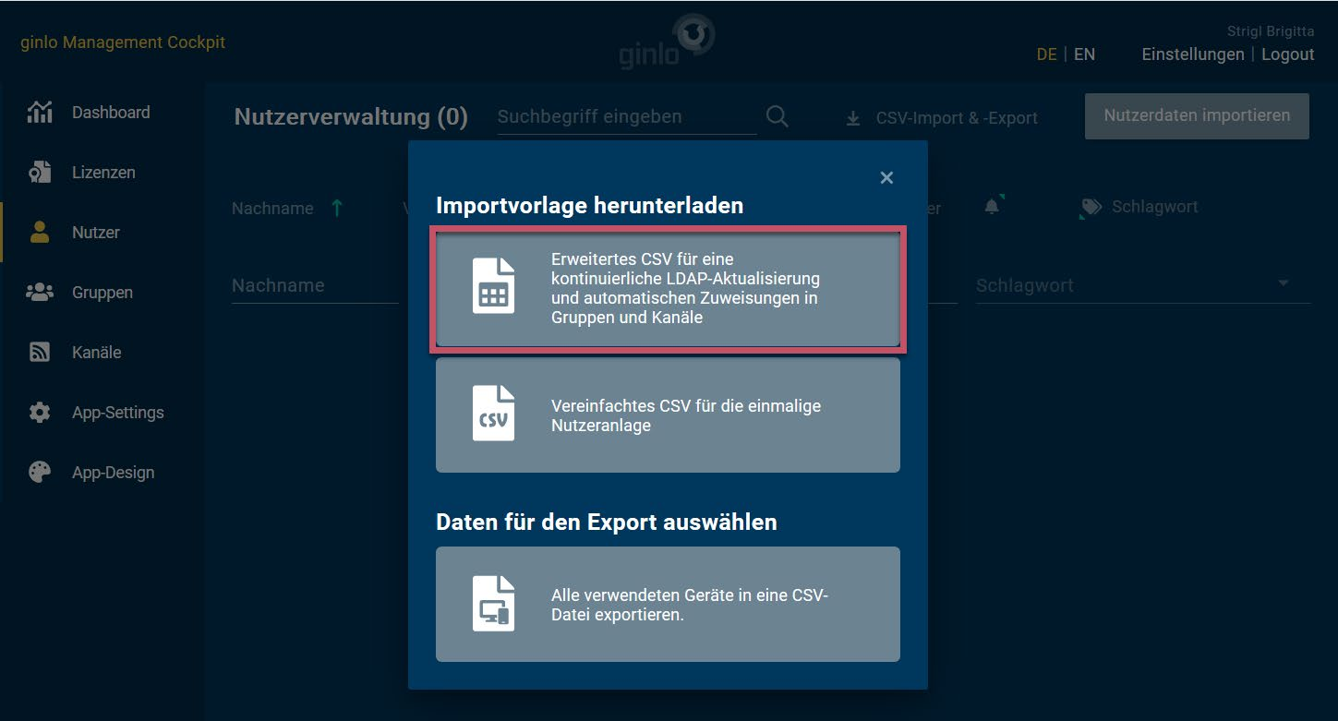The width and height of the screenshot is (1338, 721).
Task: Click the Schlagwort filter field
Action: (1143, 285)
